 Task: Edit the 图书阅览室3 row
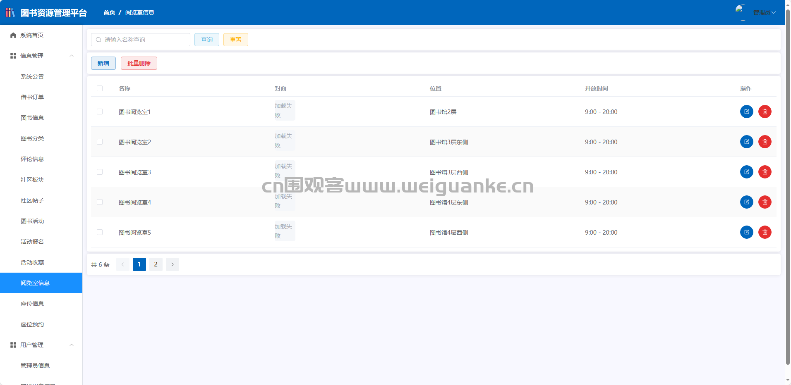[746, 172]
